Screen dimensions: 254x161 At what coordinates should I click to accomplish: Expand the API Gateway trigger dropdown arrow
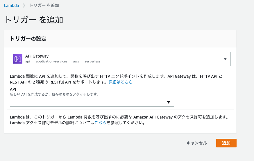click(225, 59)
